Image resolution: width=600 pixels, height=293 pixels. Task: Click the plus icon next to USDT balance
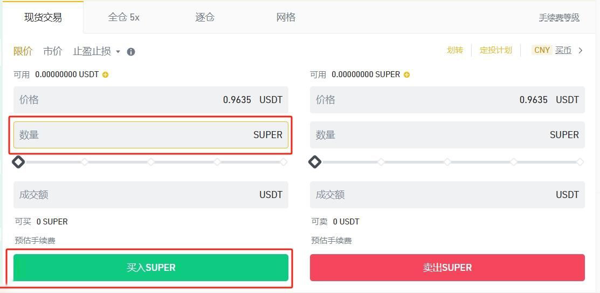(105, 74)
